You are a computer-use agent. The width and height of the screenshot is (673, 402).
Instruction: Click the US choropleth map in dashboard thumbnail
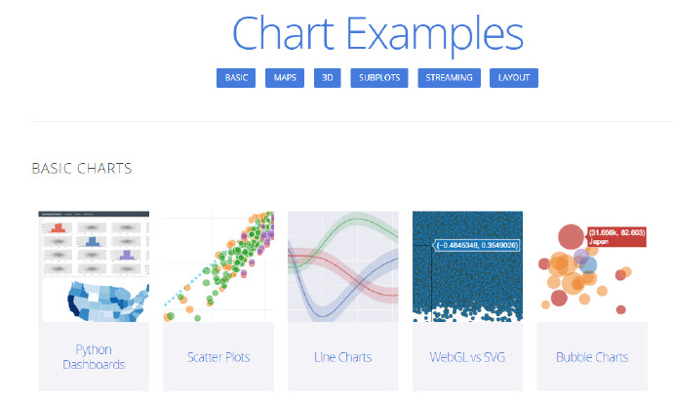[x=108, y=301]
